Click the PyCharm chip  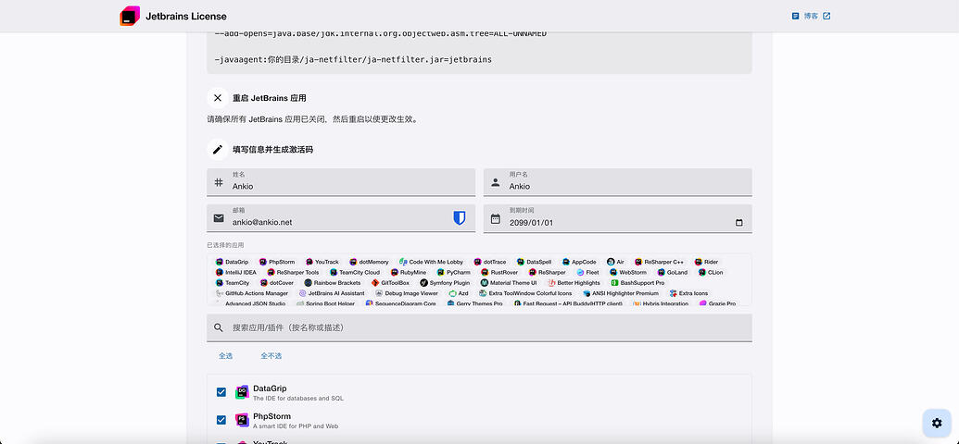pos(454,272)
